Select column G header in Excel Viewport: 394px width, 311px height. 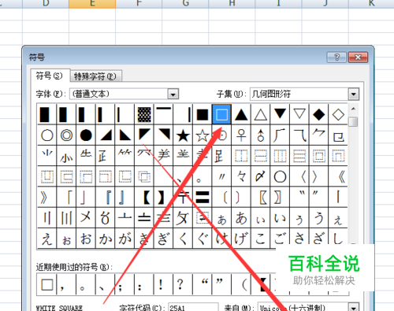pyautogui.click(x=185, y=4)
